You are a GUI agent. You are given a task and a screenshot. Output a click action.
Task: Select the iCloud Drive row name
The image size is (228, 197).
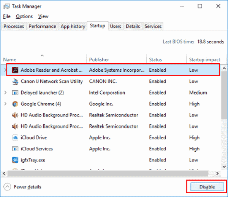(34, 138)
